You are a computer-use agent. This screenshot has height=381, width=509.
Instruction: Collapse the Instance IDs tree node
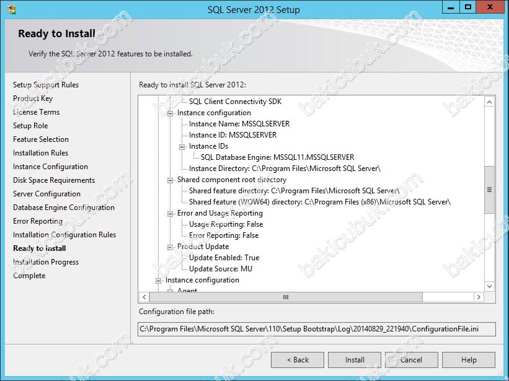182,147
